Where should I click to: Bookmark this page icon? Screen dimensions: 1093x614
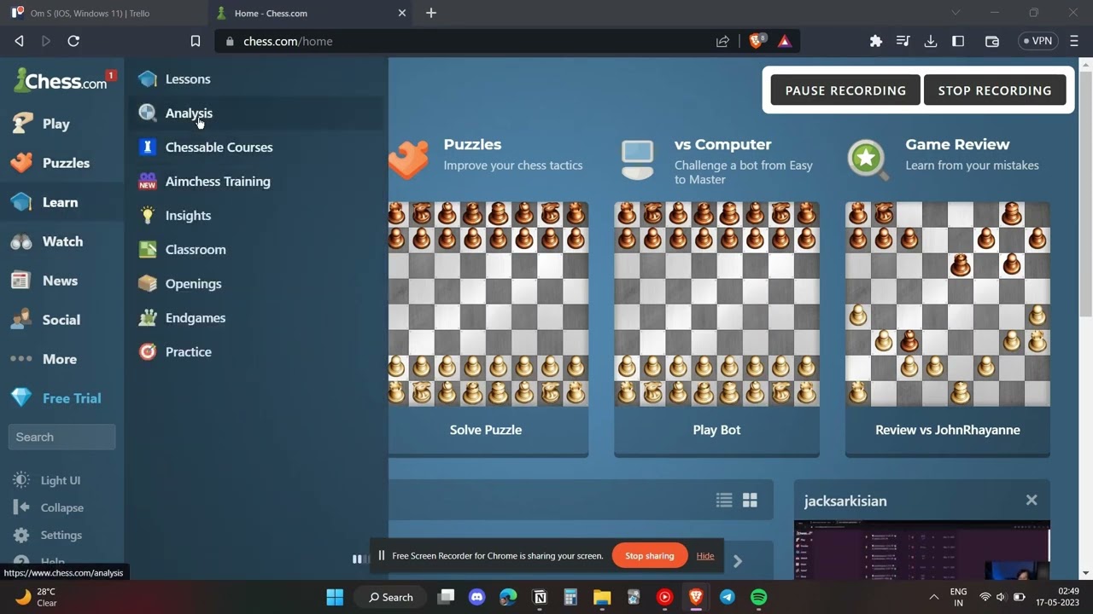[196, 41]
